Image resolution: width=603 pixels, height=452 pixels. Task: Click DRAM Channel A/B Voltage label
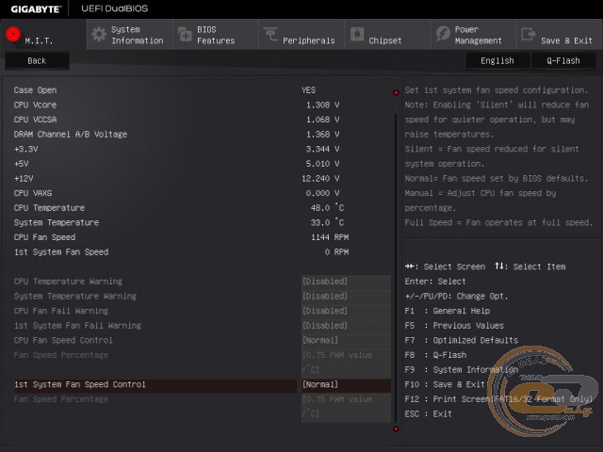pyautogui.click(x=71, y=134)
